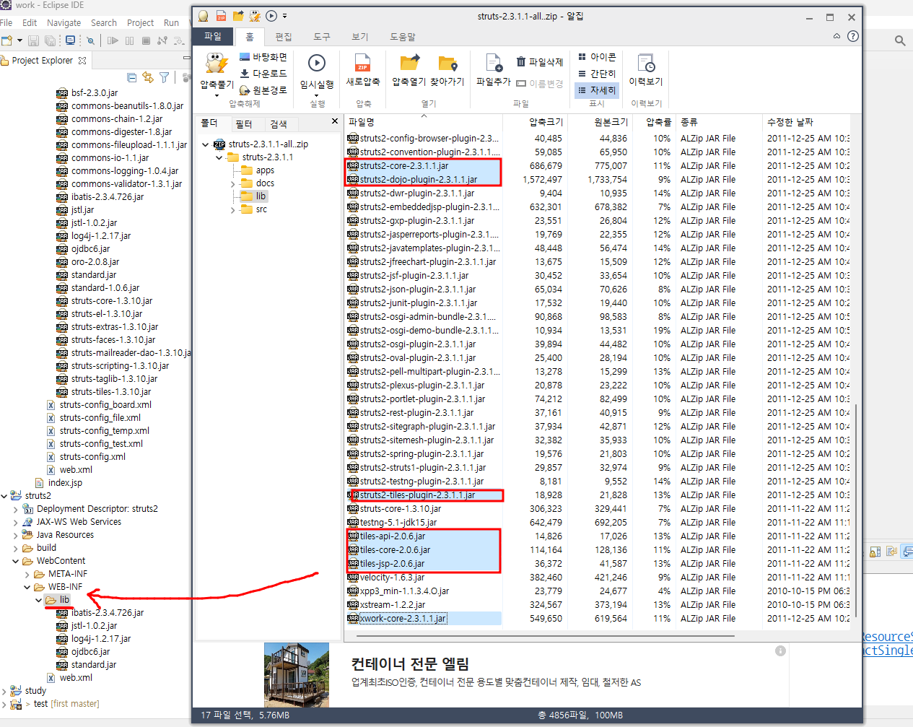The height and width of the screenshot is (727, 913).
Task: Click Eclipse Save toolbar icon
Action: coord(33,40)
